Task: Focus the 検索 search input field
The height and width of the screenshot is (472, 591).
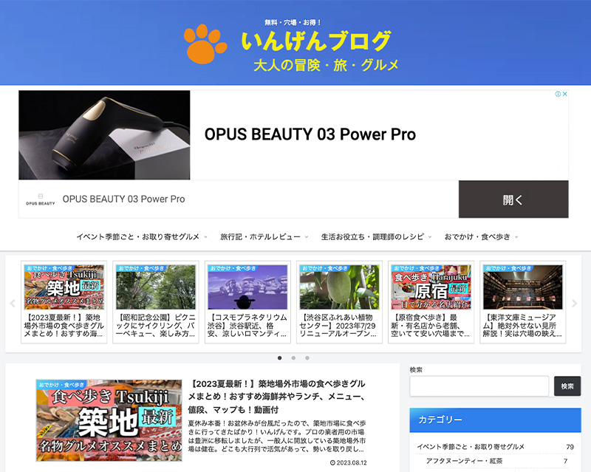Action: tap(479, 386)
